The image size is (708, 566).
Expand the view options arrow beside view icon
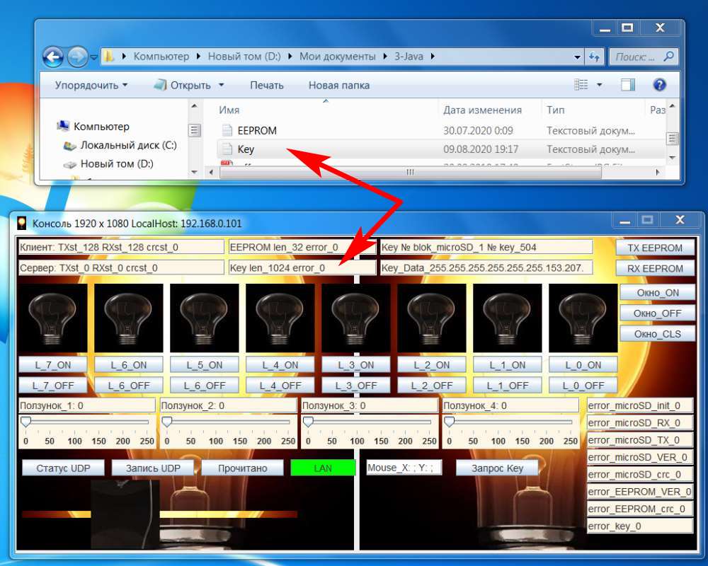[600, 85]
